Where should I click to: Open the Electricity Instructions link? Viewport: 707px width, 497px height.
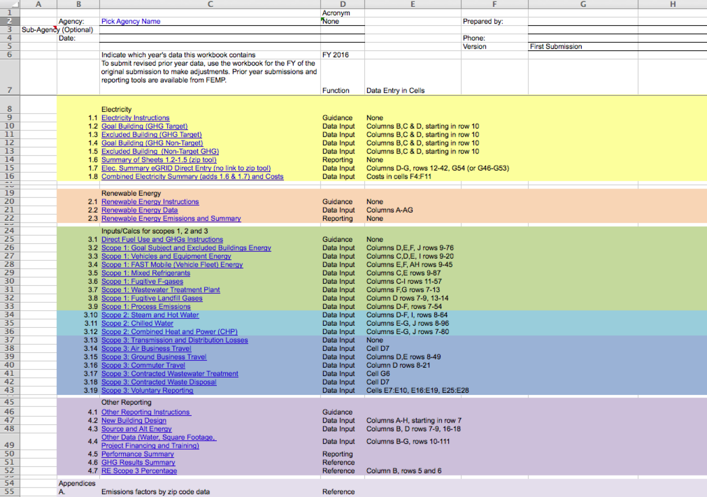click(135, 118)
